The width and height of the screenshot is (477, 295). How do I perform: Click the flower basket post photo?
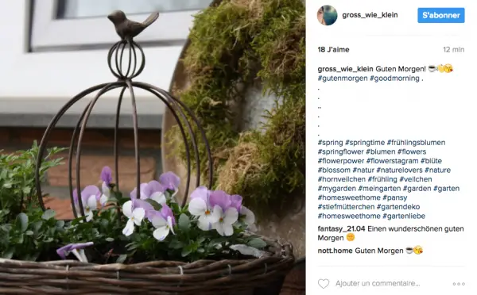tap(153, 147)
